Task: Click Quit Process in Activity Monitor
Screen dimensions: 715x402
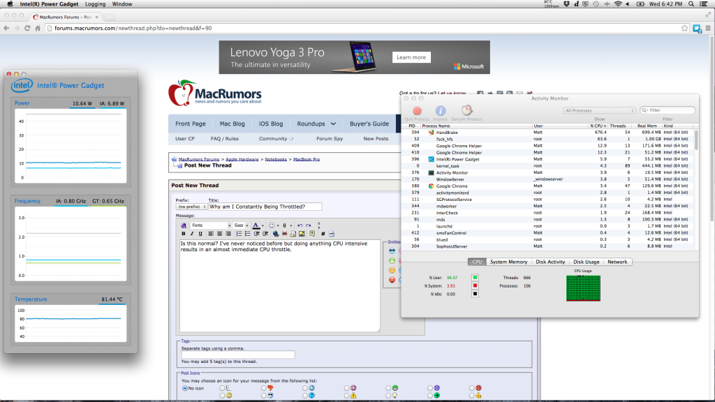Action: [x=417, y=113]
